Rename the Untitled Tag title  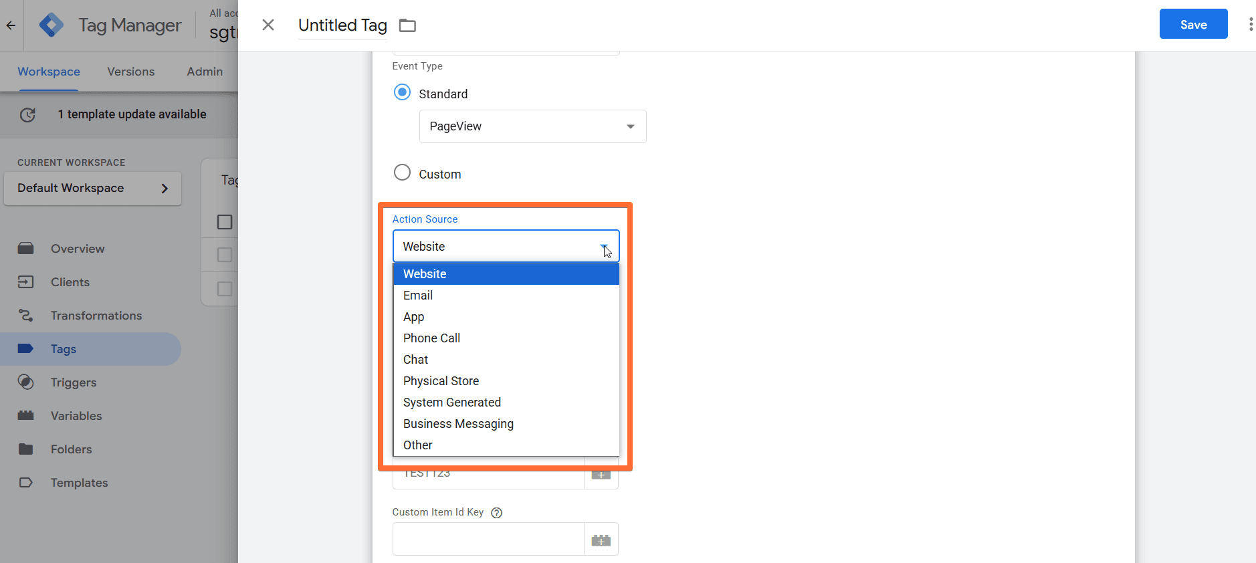[x=342, y=25]
